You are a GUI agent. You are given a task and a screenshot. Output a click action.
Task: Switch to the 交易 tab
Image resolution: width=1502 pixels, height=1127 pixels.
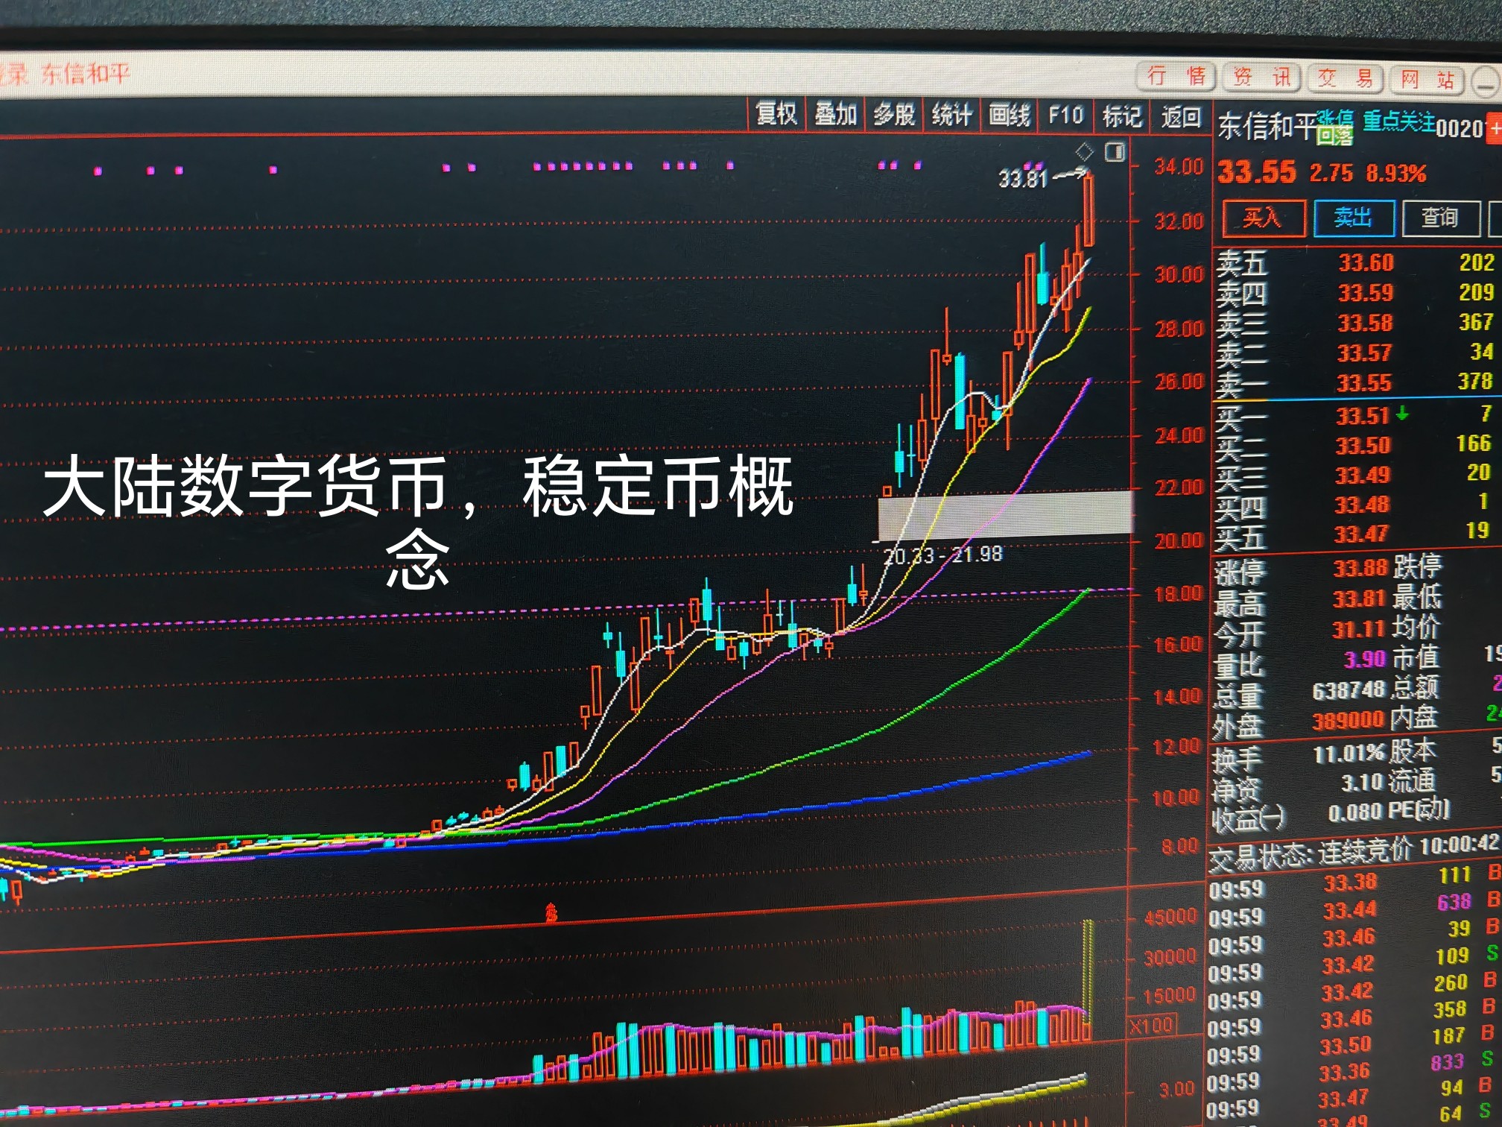[x=1345, y=78]
